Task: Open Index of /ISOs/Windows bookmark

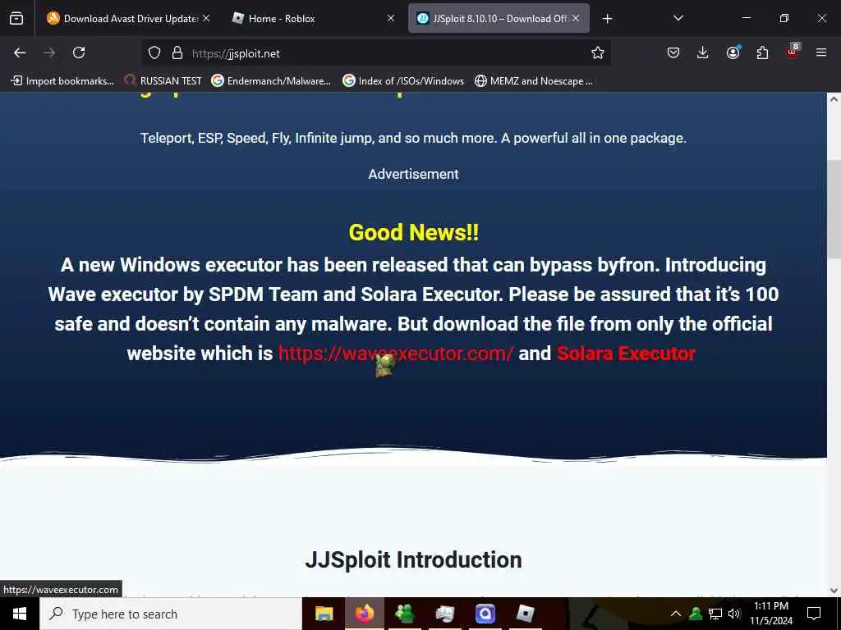Action: [x=403, y=81]
